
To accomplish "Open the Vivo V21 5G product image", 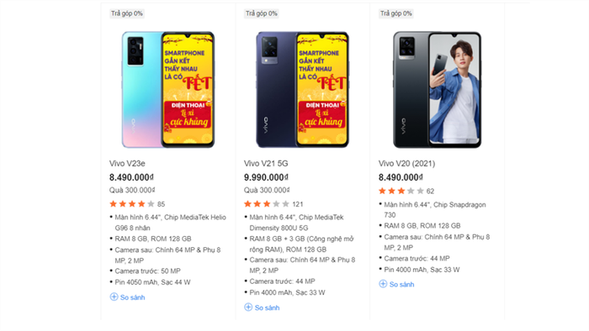I will [302, 90].
